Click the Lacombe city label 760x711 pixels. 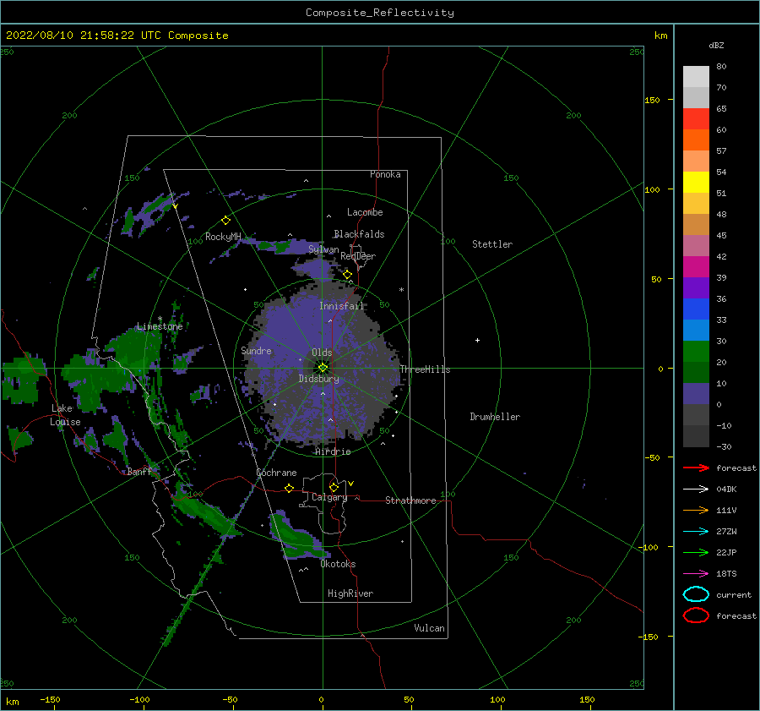(x=365, y=212)
